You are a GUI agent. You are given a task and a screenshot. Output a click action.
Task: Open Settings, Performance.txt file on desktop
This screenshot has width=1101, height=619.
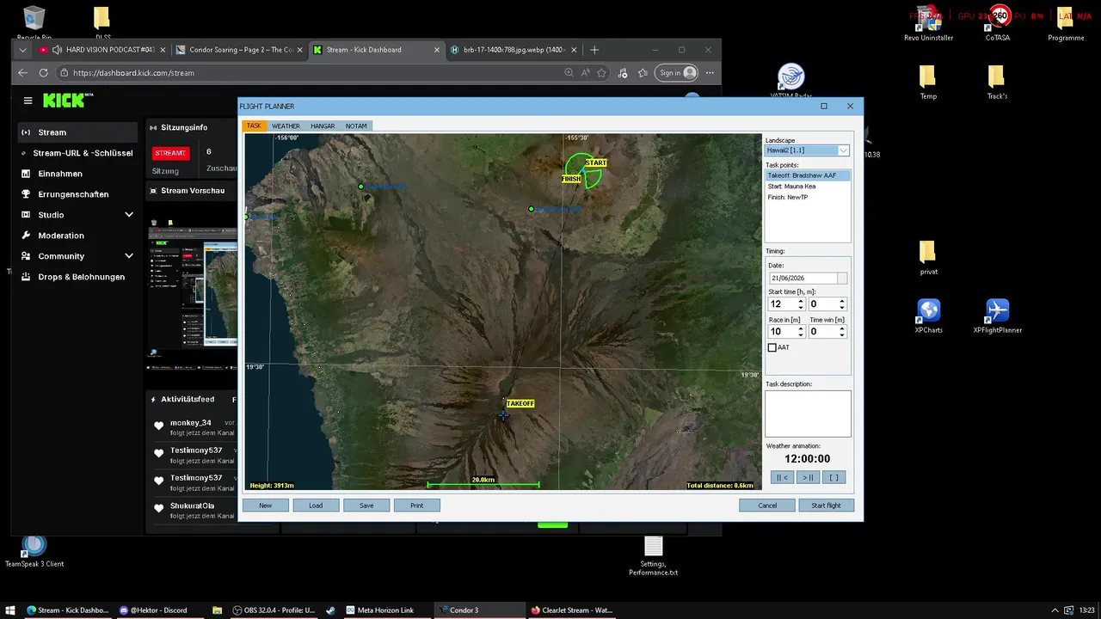click(x=653, y=555)
